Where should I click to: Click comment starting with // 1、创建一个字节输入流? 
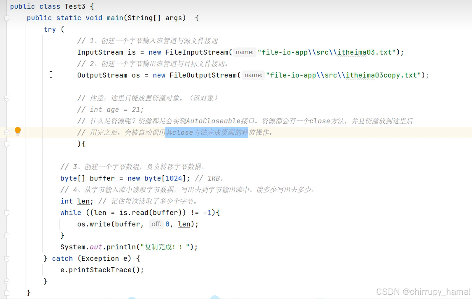[x=148, y=41]
